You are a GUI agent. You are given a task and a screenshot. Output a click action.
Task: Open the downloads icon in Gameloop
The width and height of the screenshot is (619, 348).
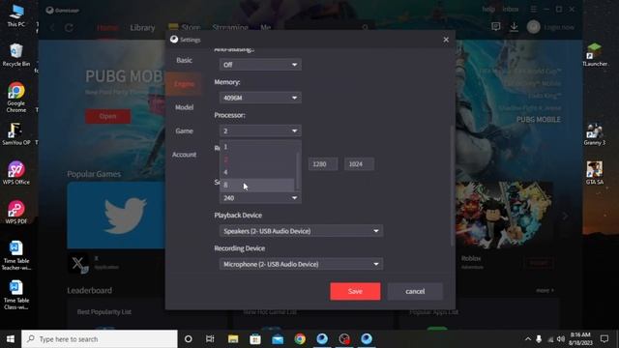[x=514, y=27]
